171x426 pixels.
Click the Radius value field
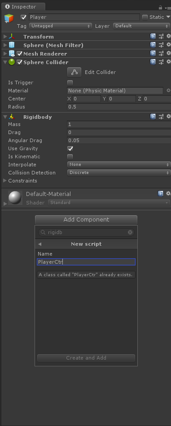[x=119, y=107]
